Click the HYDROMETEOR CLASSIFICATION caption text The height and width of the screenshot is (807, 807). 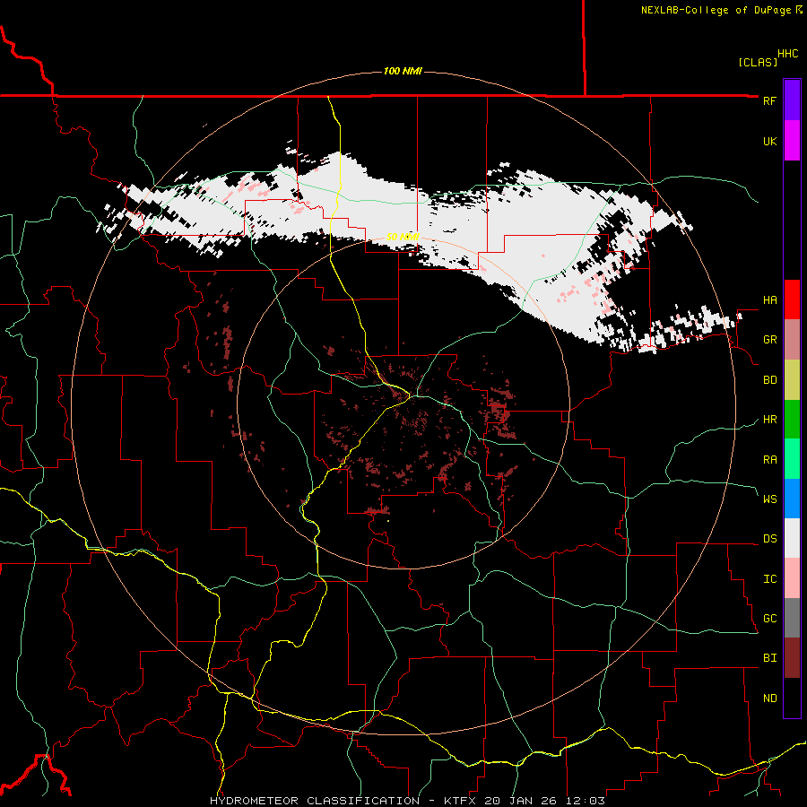coord(315,801)
